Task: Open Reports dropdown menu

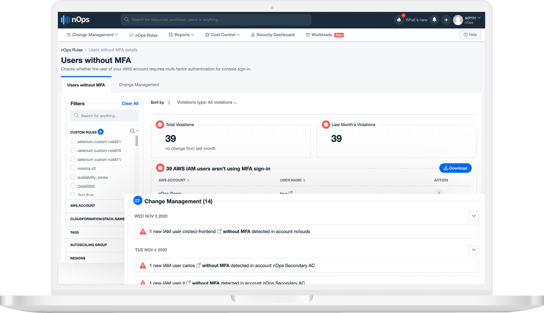Action: click(x=181, y=35)
